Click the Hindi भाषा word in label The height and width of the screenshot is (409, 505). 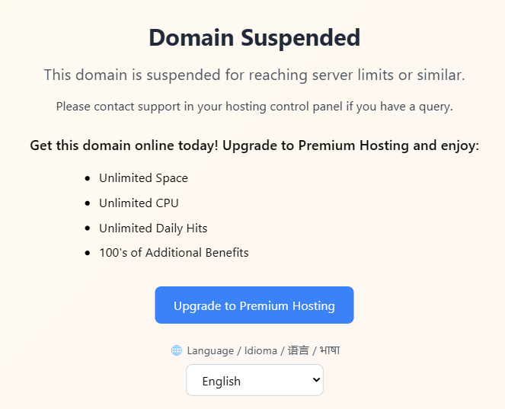(x=330, y=350)
